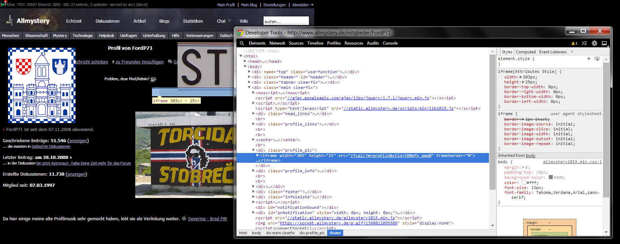Collapse the html node
The width and height of the screenshot is (620, 244).
241,56
